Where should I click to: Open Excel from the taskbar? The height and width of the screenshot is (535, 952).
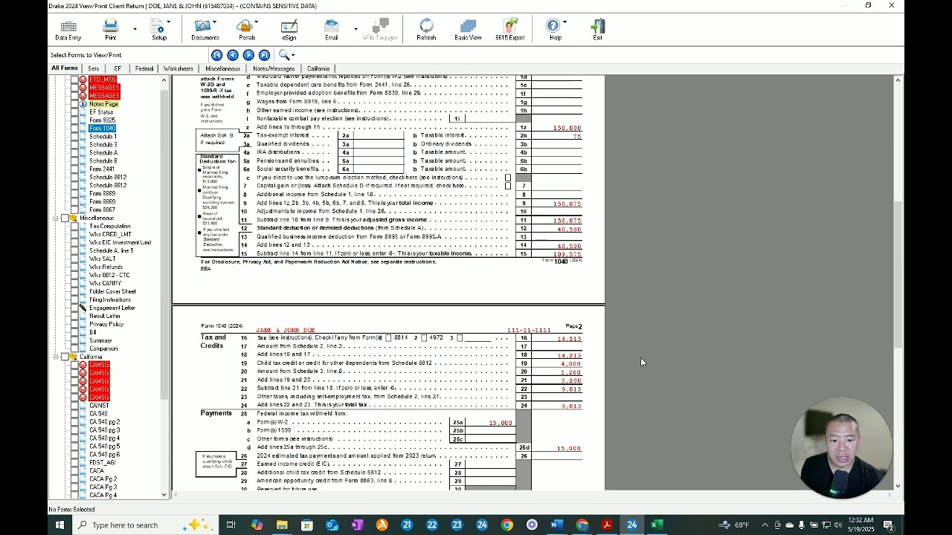[657, 525]
